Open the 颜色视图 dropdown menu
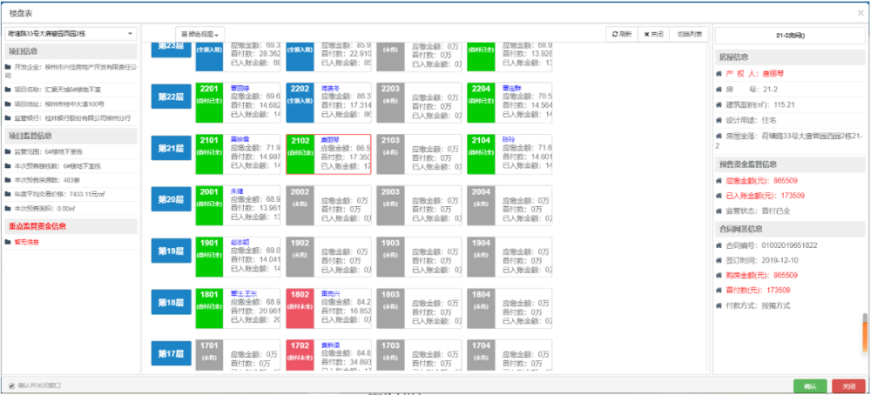This screenshot has height=395, width=871. [200, 35]
